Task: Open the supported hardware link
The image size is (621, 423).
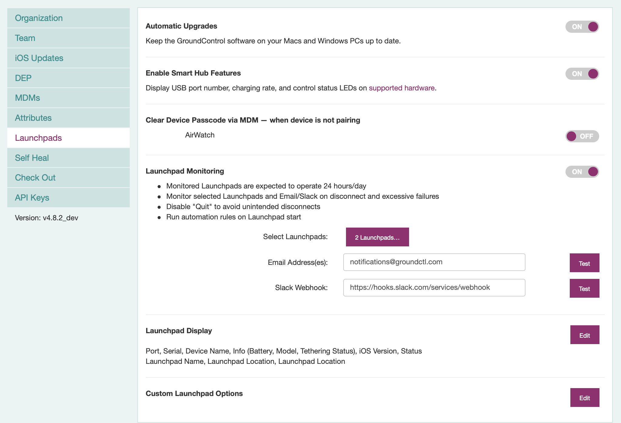Action: pyautogui.click(x=401, y=88)
